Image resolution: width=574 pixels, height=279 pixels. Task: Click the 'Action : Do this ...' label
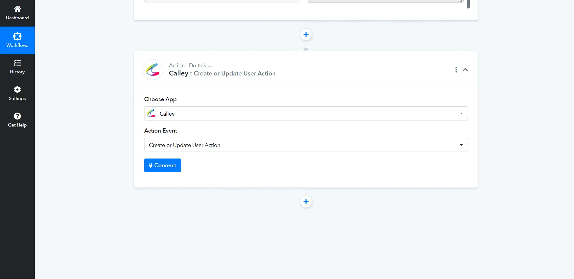tap(191, 66)
